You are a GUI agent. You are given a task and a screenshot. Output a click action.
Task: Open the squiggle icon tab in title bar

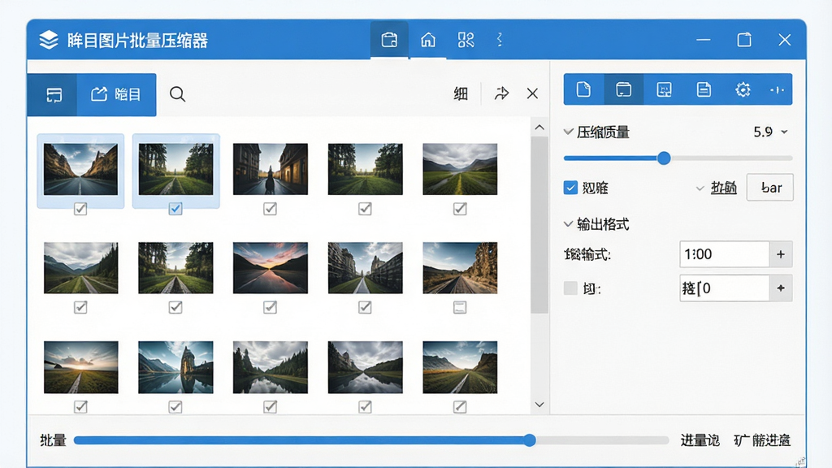point(500,40)
